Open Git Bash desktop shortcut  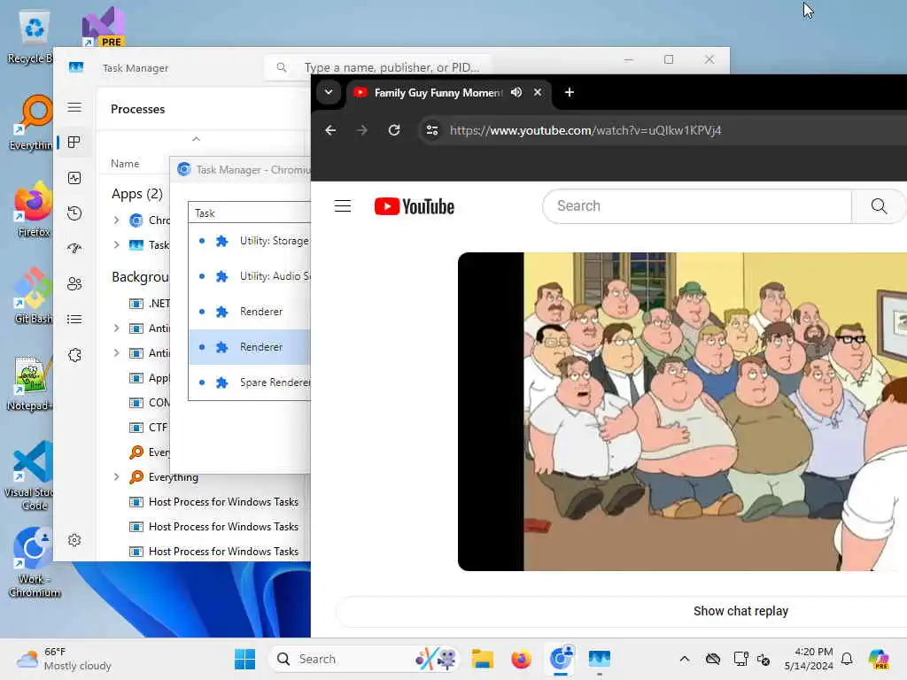(34, 296)
